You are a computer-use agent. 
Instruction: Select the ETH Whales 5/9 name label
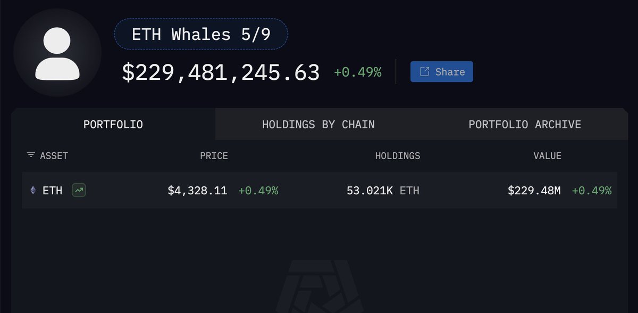[x=201, y=35]
